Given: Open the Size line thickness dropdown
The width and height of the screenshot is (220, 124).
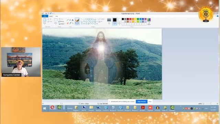Looking at the screenshot, I should (x=109, y=21).
